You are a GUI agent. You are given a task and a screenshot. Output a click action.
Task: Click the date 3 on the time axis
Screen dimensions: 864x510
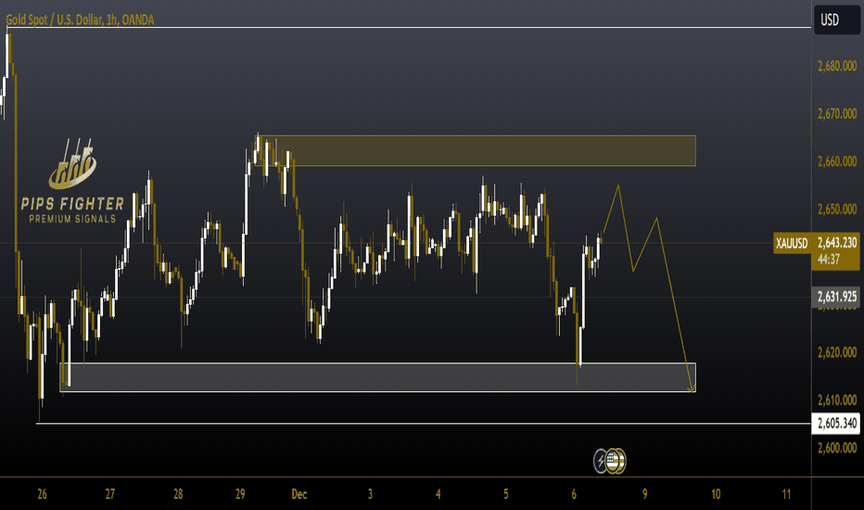(370, 494)
